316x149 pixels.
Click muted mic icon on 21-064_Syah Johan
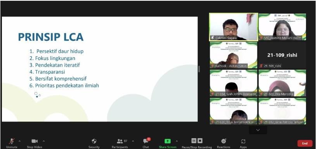pyautogui.click(x=212, y=94)
